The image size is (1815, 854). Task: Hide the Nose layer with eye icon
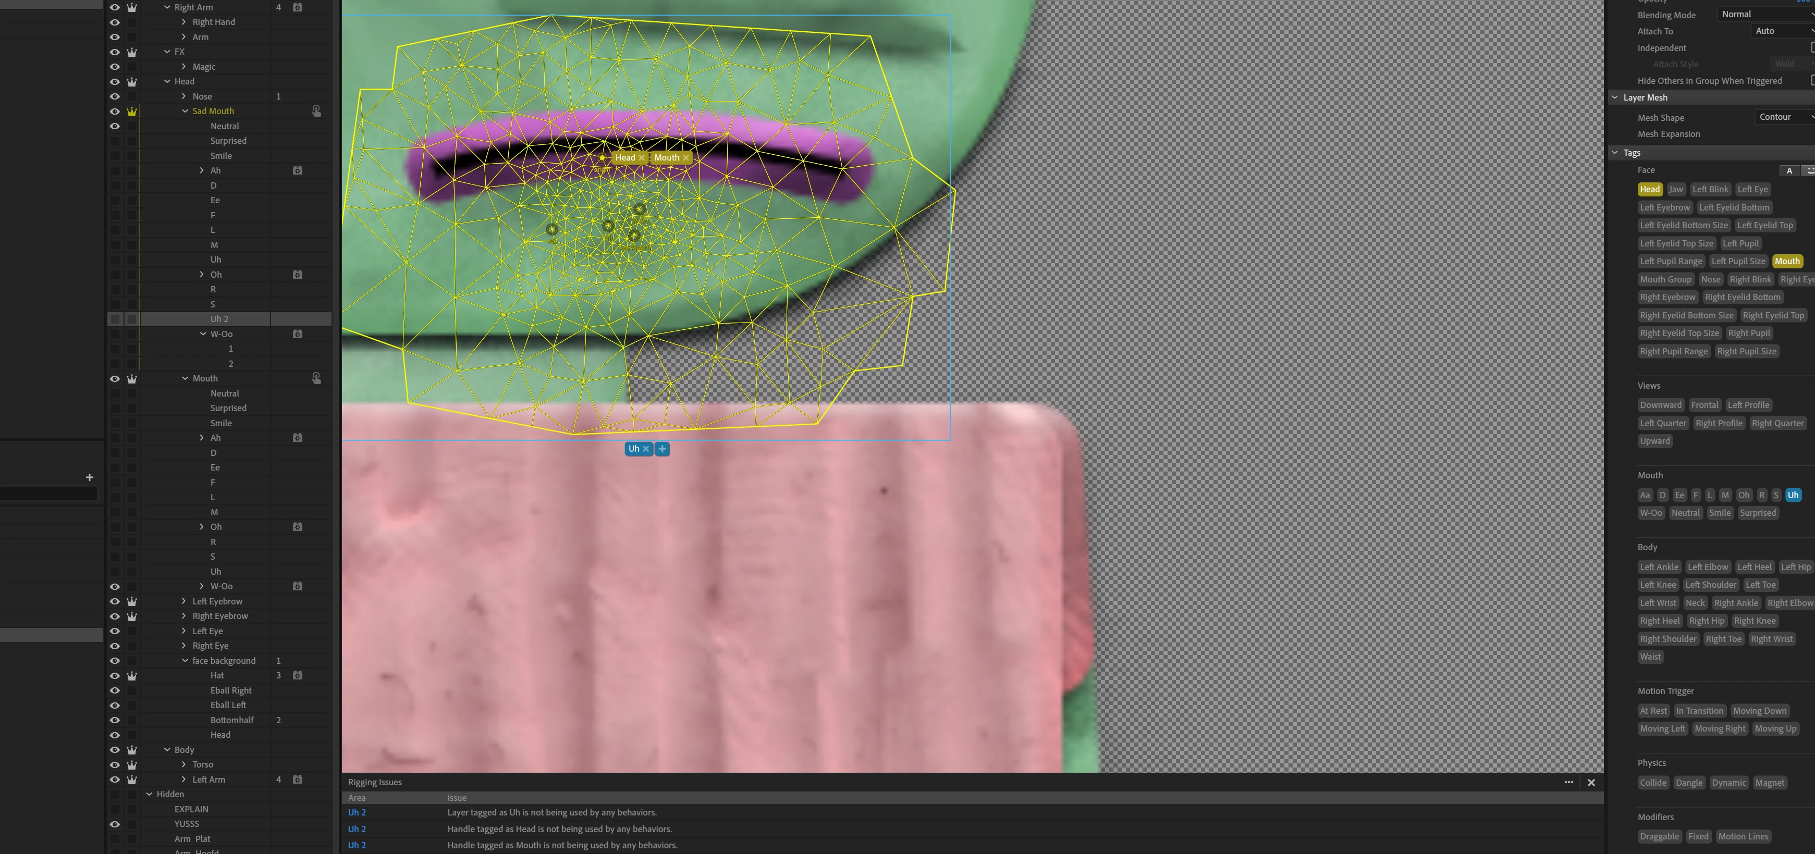pos(115,96)
